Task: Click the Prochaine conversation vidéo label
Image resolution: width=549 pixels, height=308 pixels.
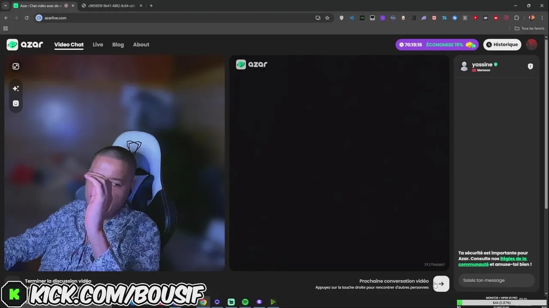Action: (x=394, y=281)
